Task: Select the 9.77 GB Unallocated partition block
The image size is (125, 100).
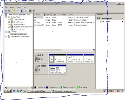Action: coord(60,58)
